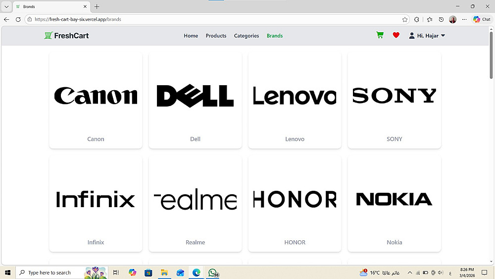
Task: Open the tab list chevron
Action: [6, 6]
